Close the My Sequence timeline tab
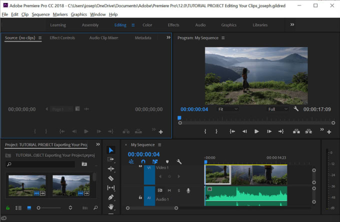The height and width of the screenshot is (222, 340). [126, 145]
